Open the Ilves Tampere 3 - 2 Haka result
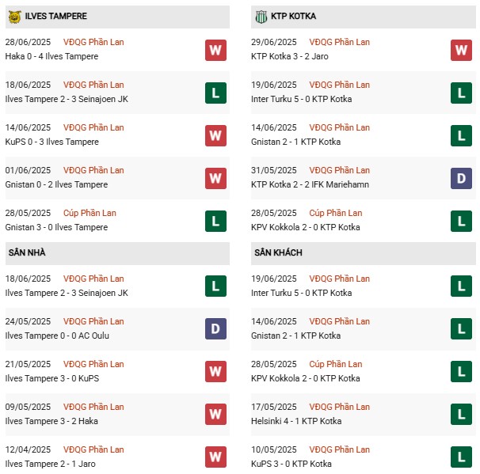The height and width of the screenshot is (474, 480). coord(51,421)
